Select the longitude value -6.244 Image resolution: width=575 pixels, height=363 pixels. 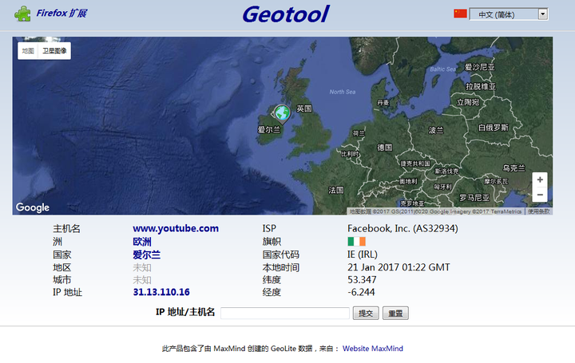(x=361, y=292)
